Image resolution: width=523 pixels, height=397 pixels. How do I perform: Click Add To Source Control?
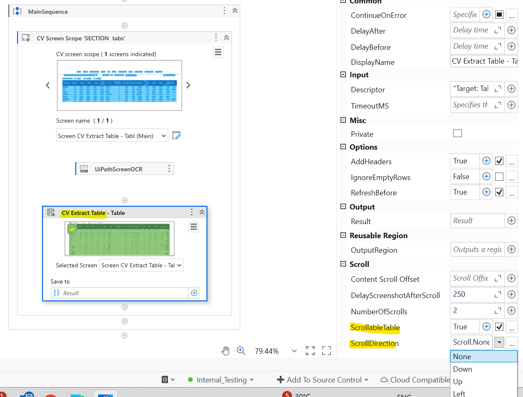pos(323,379)
